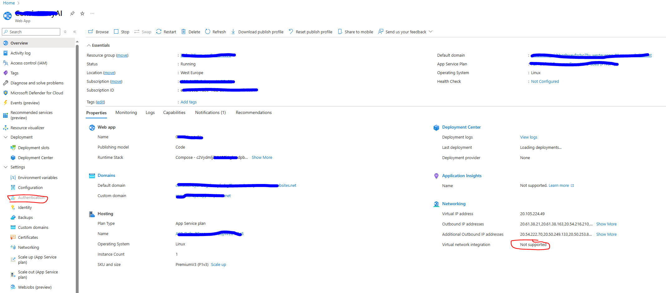Open the Notifications (1) tab

tap(210, 112)
